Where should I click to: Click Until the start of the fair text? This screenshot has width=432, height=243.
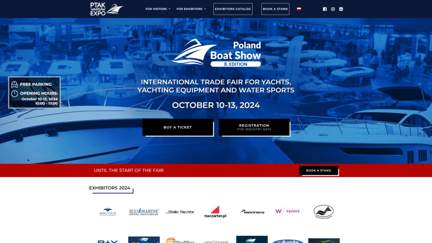point(129,170)
